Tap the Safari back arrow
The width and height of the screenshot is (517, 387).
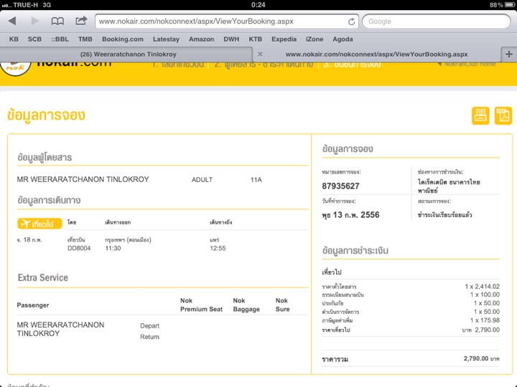click(12, 21)
